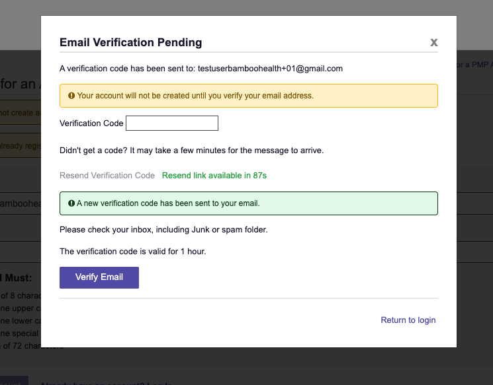Select the Verification Code field label

[x=91, y=123]
